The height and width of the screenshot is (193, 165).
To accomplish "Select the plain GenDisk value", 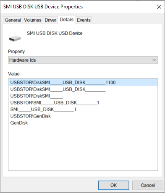I will (x=83, y=123).
